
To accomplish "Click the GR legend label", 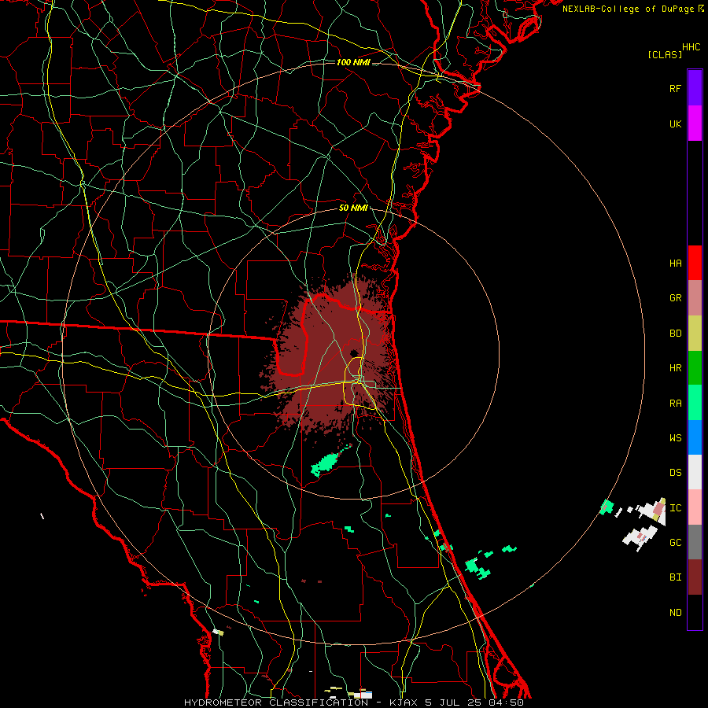I will [675, 298].
